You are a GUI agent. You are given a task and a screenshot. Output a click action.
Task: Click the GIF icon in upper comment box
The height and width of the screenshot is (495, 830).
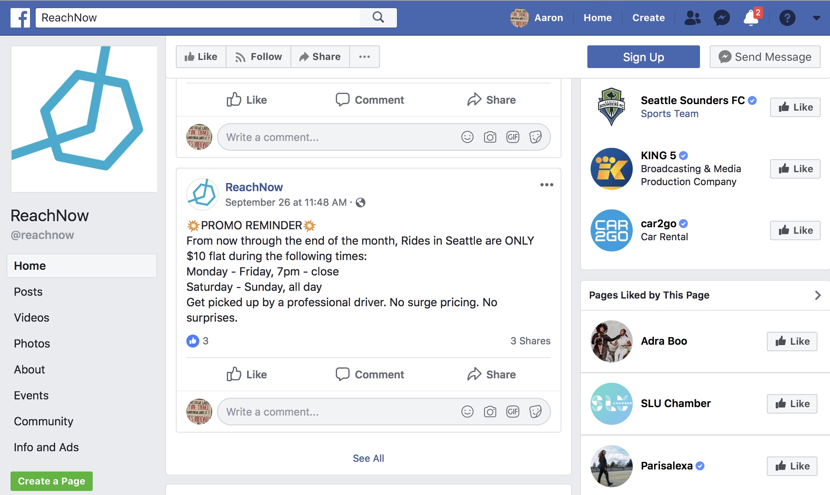click(512, 137)
